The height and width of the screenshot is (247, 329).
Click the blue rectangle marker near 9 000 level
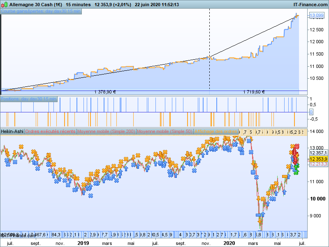coord(259,215)
